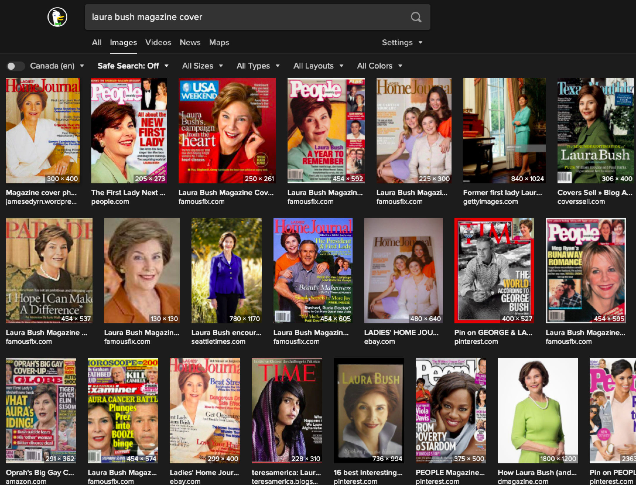Click 'The First Lady Next ...' result title
636x485 pixels.
[x=128, y=193]
